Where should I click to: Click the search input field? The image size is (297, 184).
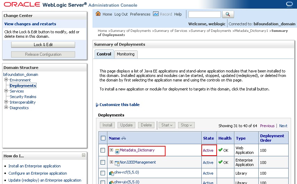click(x=204, y=14)
